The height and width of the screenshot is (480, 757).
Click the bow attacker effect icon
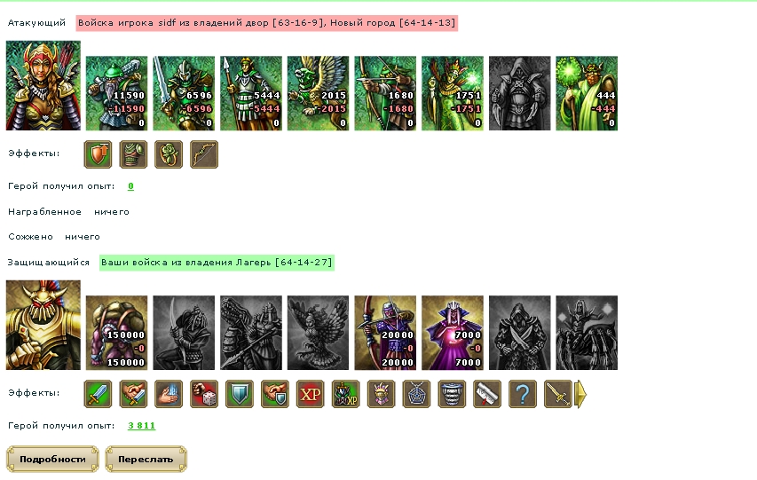pos(204,154)
